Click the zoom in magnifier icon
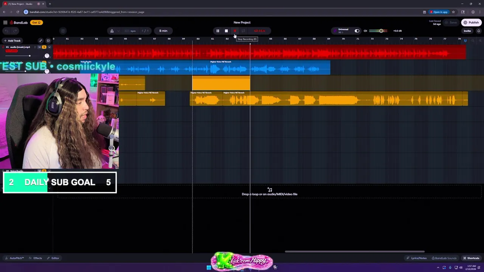The width and height of the screenshot is (484, 272). (x=480, y=41)
